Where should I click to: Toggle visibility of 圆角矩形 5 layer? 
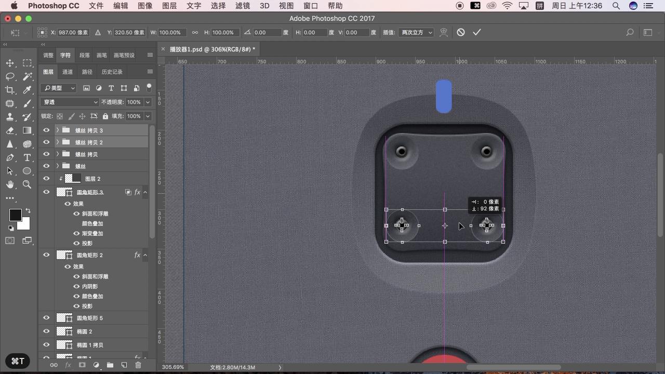46,318
